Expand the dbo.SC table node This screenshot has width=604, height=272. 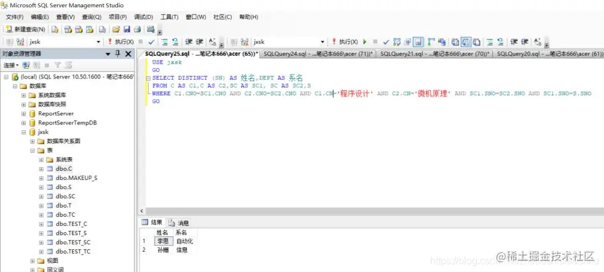pyautogui.click(x=41, y=196)
